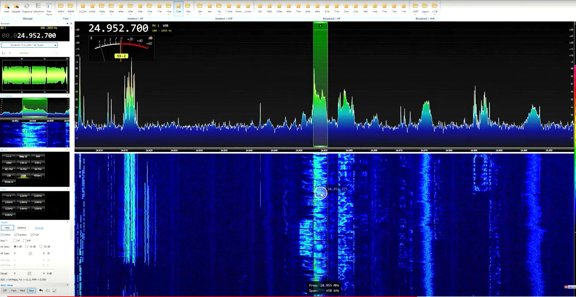Click the Add favourite icon
The height and width of the screenshot is (297, 576).
6,6
